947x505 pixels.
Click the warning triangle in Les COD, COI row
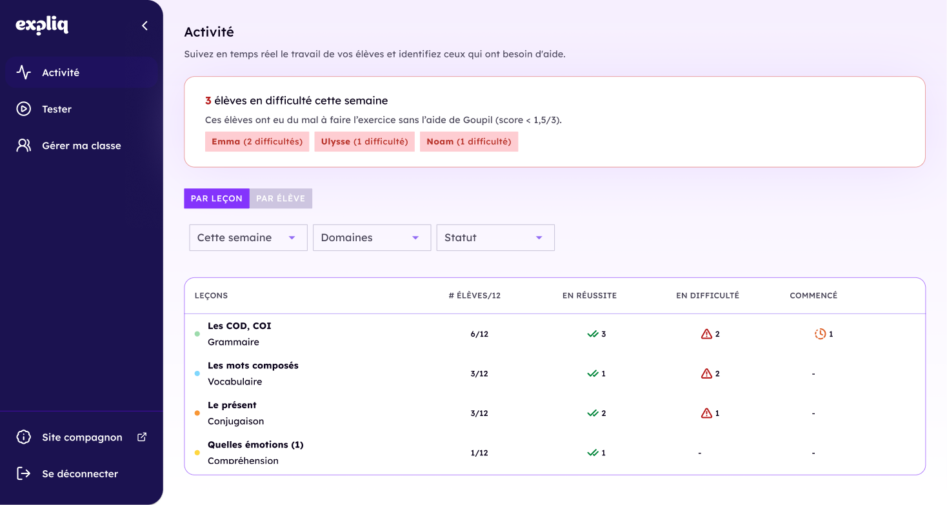(706, 334)
